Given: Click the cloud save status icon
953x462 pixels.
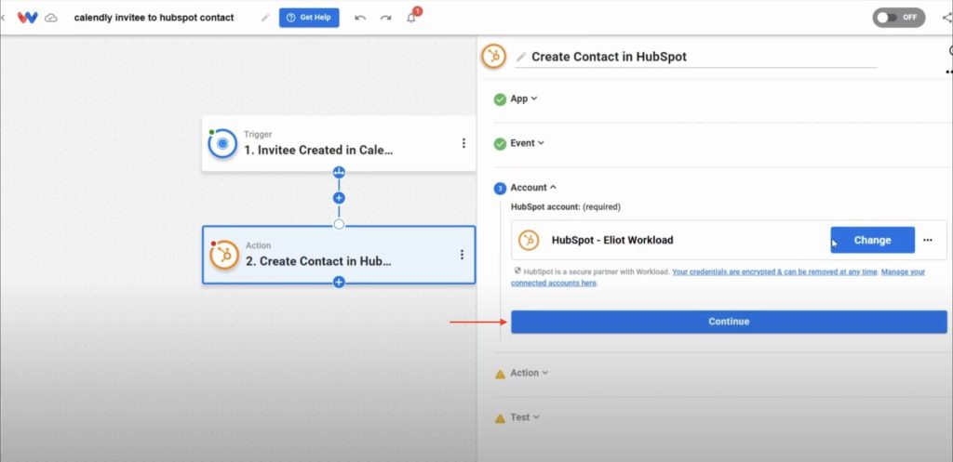Looking at the screenshot, I should (x=52, y=18).
